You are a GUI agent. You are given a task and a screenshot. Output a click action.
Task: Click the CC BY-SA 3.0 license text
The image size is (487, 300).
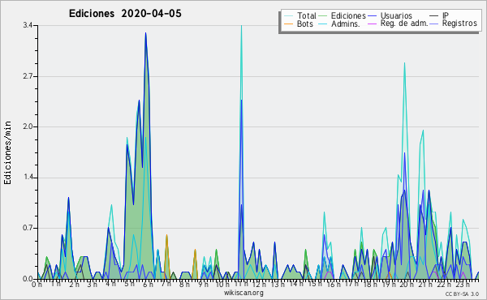(x=462, y=294)
